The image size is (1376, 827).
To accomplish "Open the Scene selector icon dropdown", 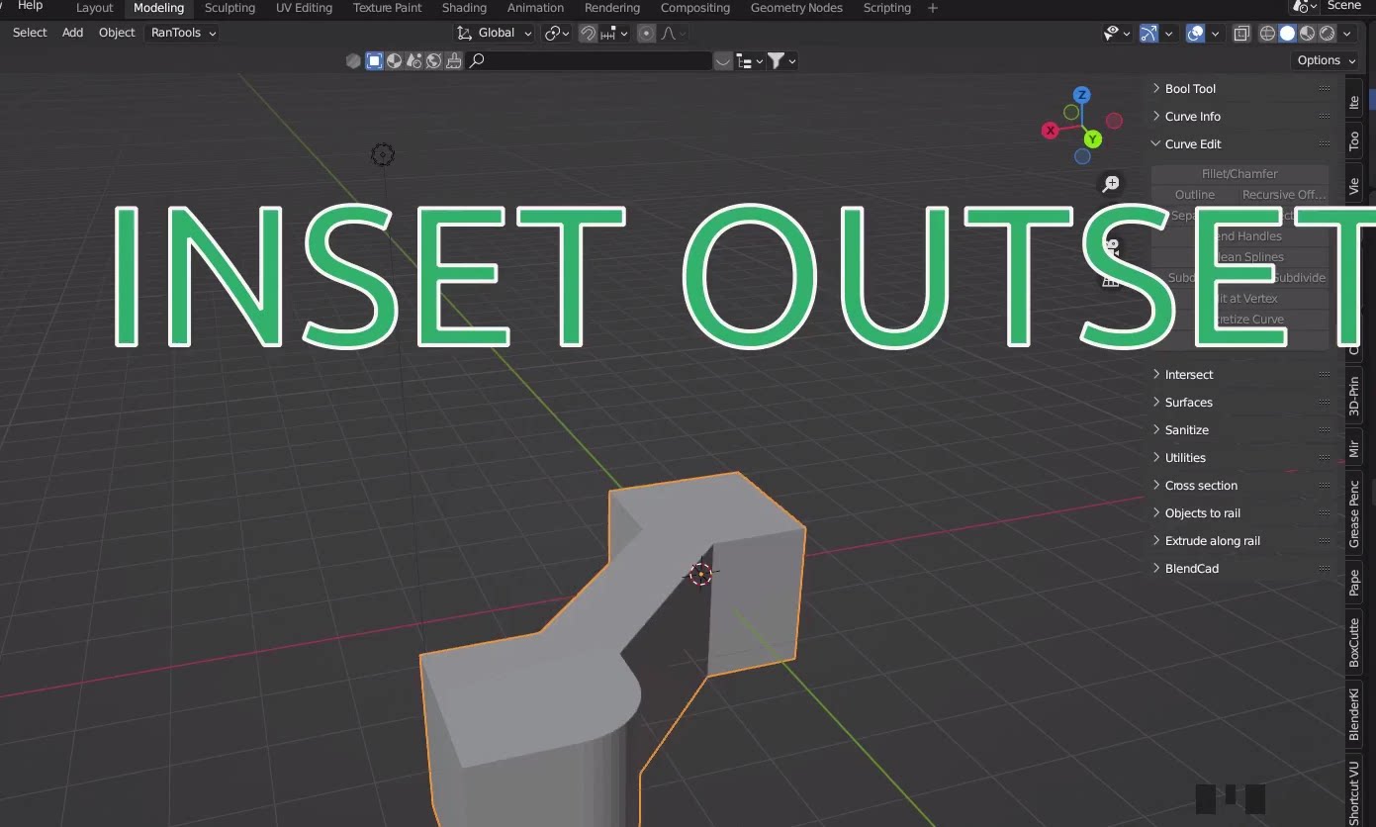I will coord(1305,6).
